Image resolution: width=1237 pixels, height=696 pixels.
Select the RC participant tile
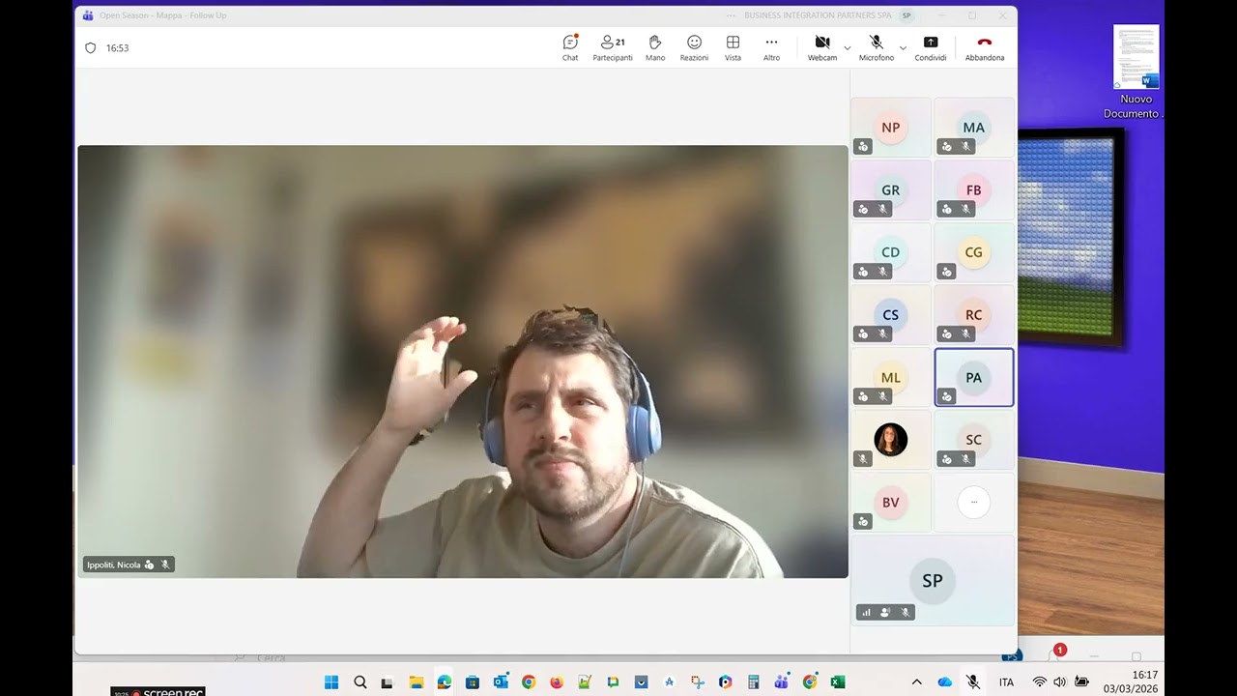pos(974,314)
